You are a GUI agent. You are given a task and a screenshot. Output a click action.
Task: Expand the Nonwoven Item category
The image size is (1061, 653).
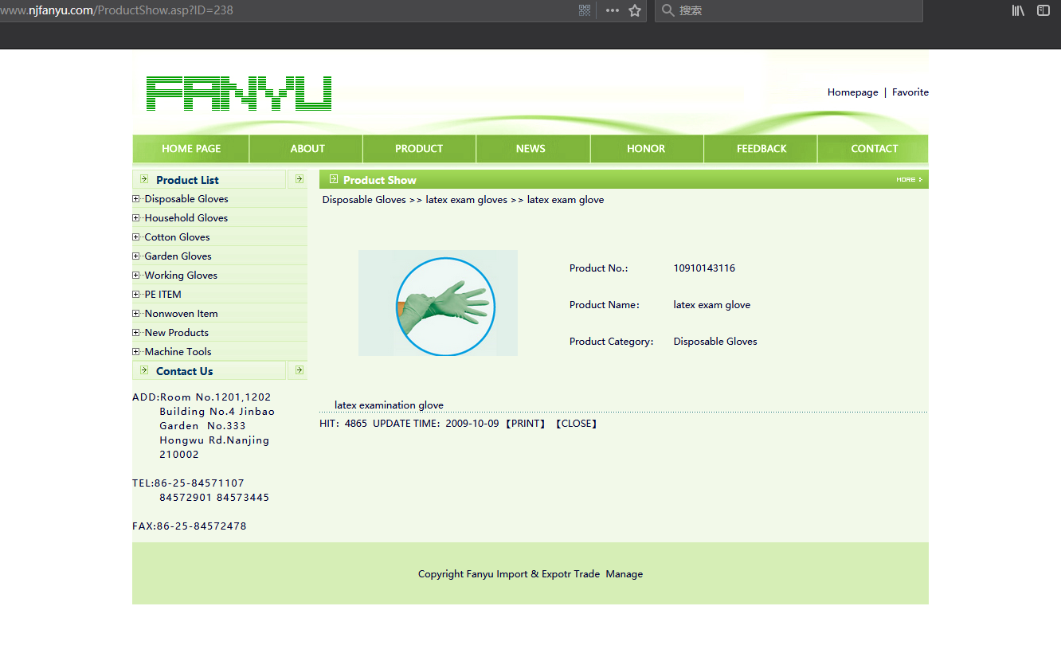[136, 314]
